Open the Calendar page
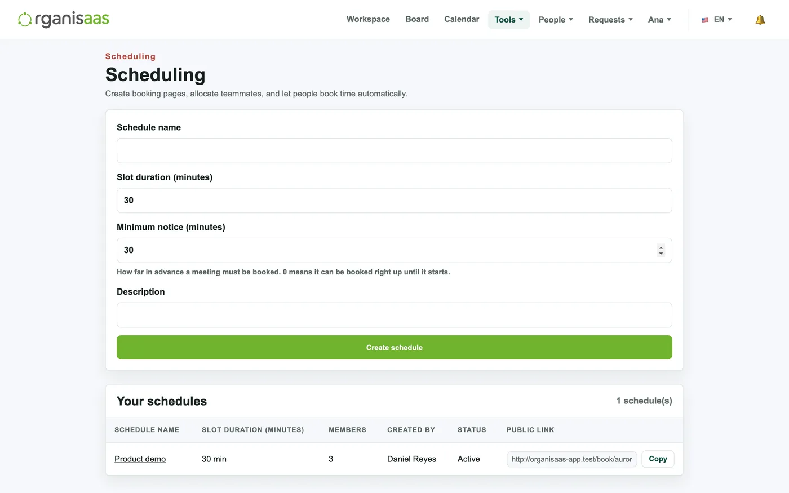The width and height of the screenshot is (789, 493). pyautogui.click(x=462, y=19)
